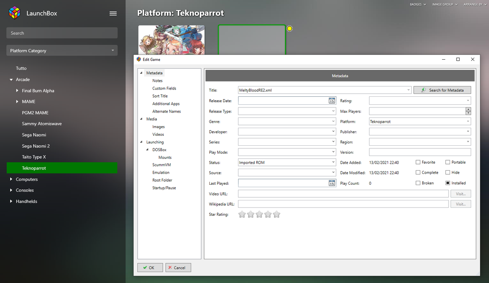Open the Release Date calendar picker

pos(332,101)
